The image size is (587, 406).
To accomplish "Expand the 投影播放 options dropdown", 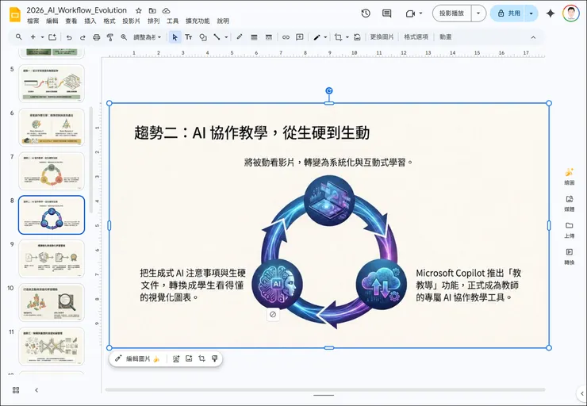I will [478, 13].
